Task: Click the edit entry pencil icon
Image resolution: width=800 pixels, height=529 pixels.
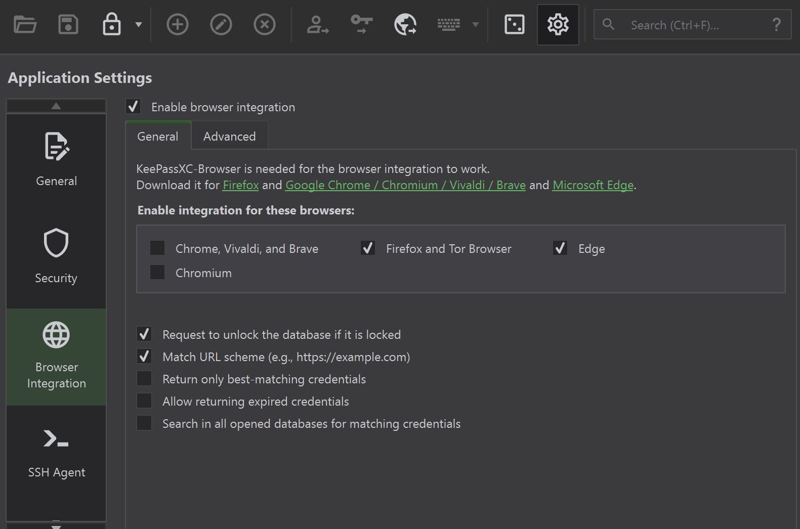Action: click(221, 24)
